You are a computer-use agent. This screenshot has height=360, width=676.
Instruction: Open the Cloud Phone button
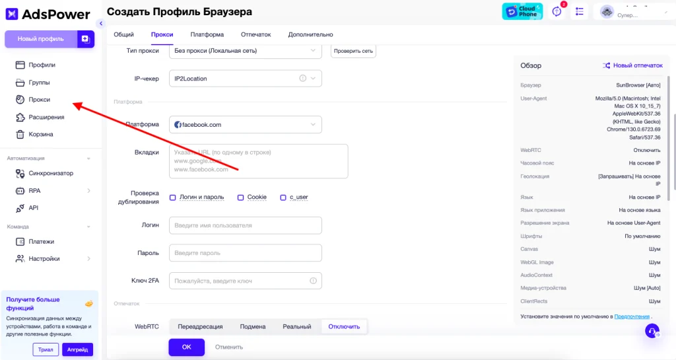tap(522, 12)
